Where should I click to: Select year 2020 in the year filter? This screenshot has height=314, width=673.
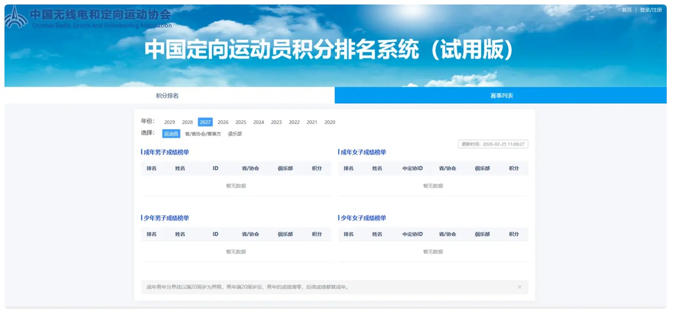[330, 122]
